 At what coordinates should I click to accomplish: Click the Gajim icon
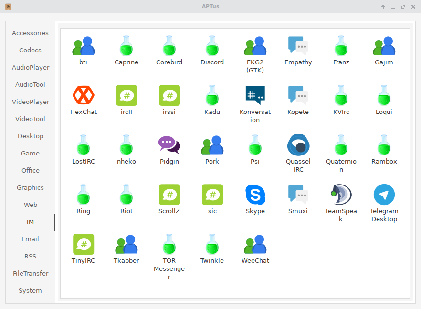(x=384, y=46)
